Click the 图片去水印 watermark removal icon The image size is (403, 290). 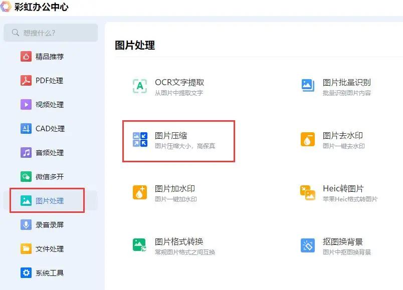tap(308, 140)
